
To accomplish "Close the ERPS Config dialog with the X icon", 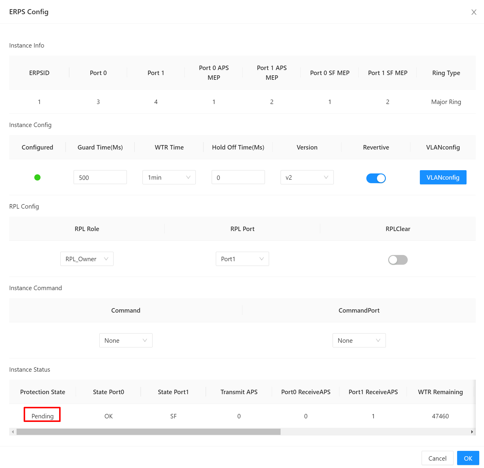I will (474, 12).
